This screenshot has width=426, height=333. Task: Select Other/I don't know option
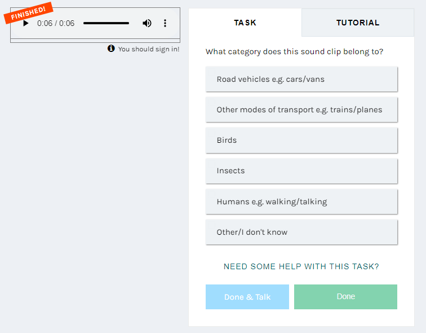click(x=301, y=232)
